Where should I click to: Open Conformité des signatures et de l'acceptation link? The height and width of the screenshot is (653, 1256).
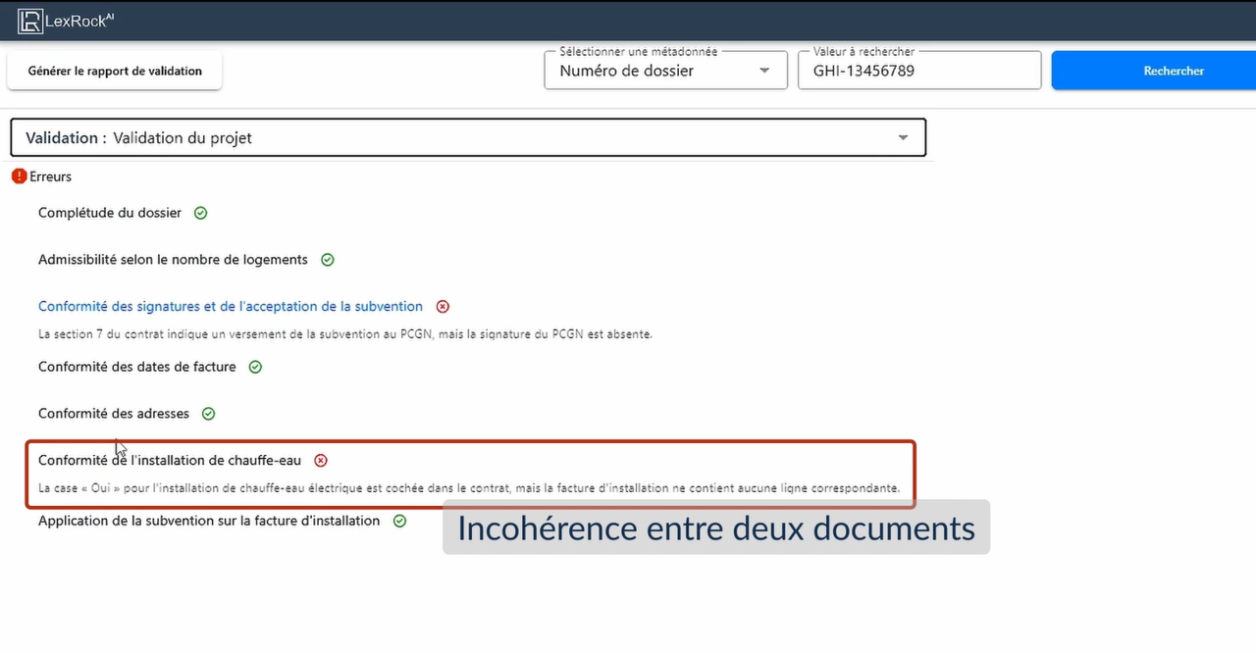tap(231, 307)
